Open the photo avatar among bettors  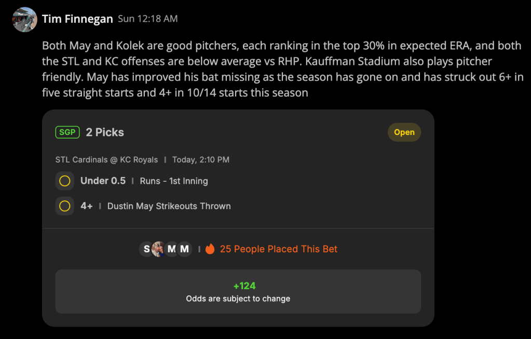(x=158, y=249)
